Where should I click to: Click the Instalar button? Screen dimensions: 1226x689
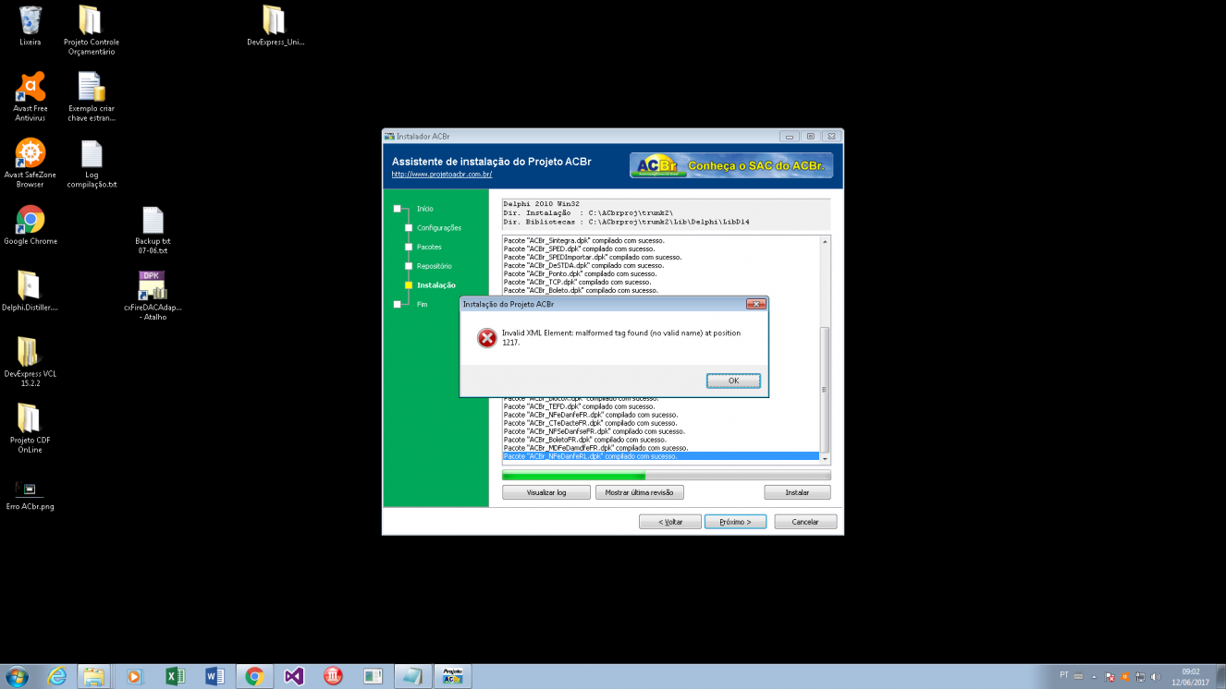[797, 492]
